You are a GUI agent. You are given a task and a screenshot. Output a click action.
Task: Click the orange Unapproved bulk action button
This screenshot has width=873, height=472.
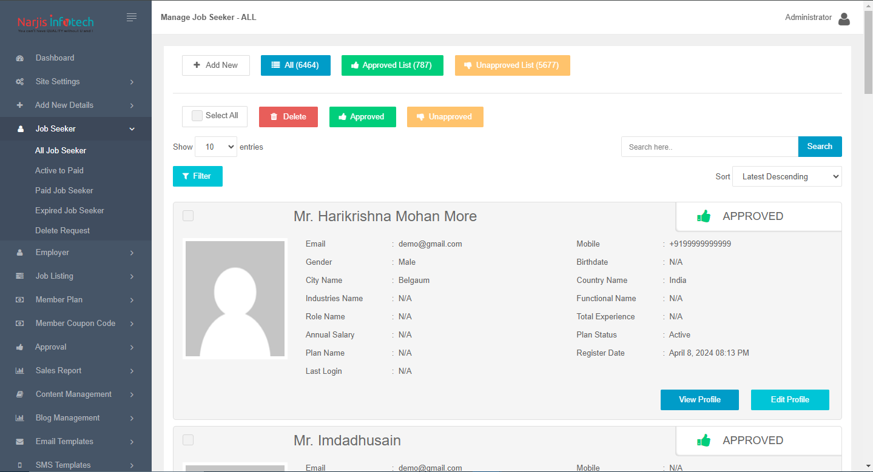coord(445,117)
